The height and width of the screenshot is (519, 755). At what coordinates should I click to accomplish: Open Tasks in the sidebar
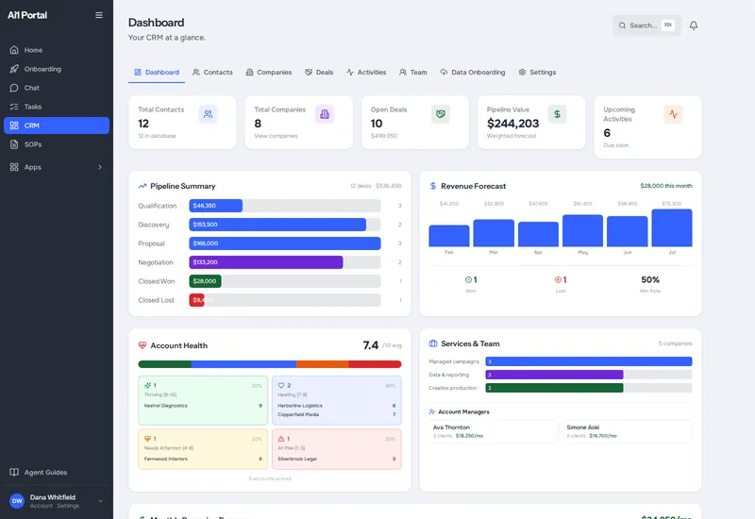(x=57, y=107)
